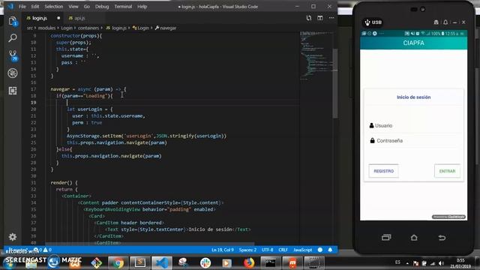The image size is (480, 270).
Task: Open Firefox from the taskbar
Action: 249,263
